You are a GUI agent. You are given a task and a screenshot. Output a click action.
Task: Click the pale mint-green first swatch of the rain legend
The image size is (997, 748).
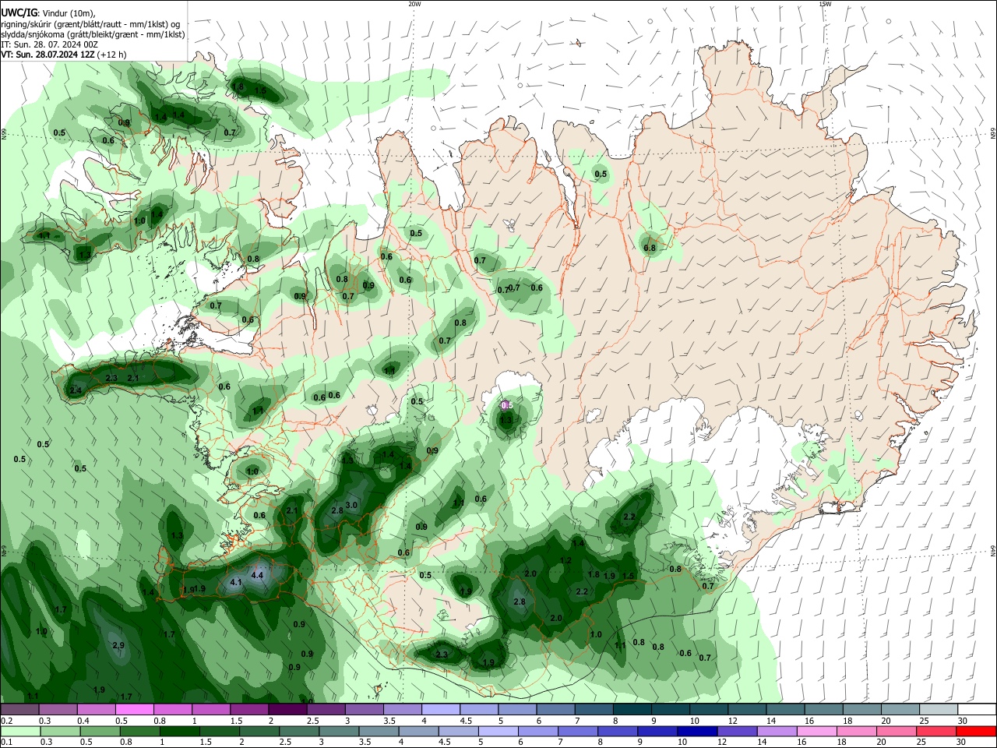pyautogui.click(x=20, y=731)
